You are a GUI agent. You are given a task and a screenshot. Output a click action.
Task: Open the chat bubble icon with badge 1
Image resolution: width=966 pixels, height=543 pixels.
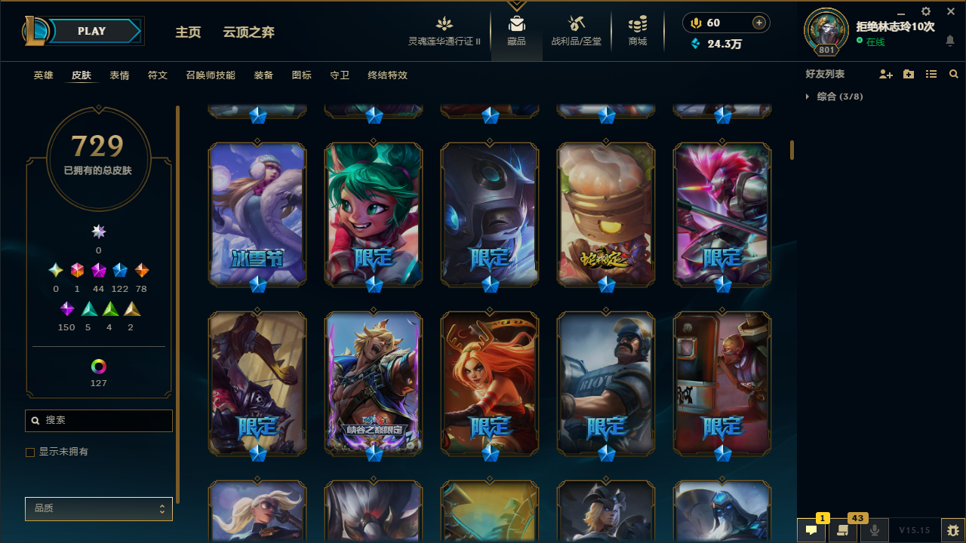tap(811, 529)
